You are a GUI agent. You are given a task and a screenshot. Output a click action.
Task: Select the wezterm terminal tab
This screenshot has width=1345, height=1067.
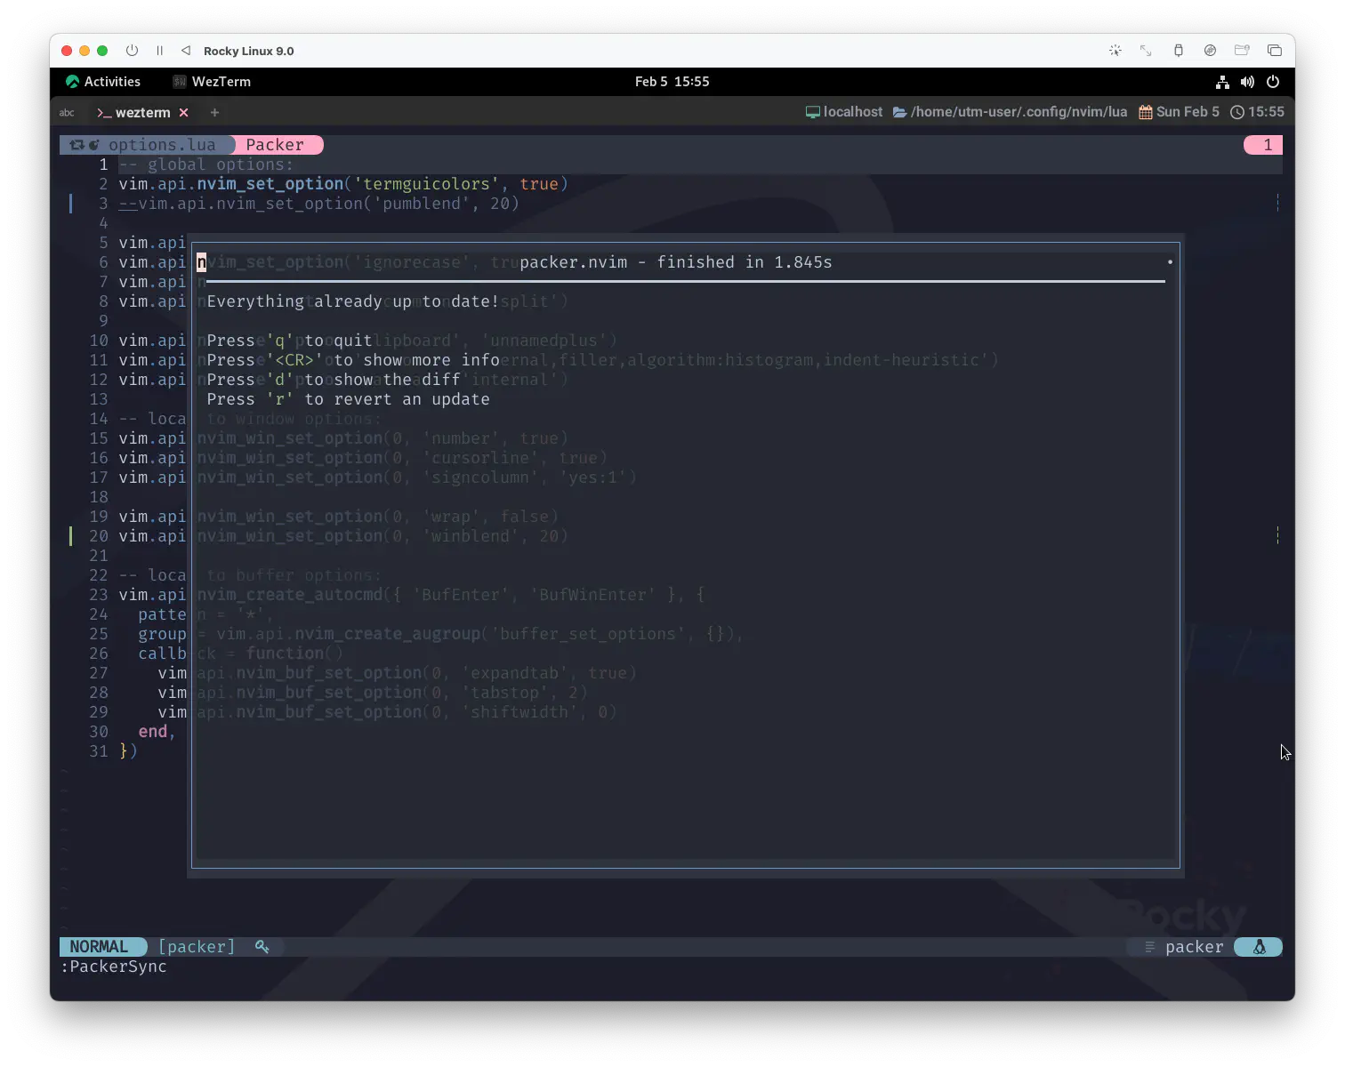coord(133,113)
